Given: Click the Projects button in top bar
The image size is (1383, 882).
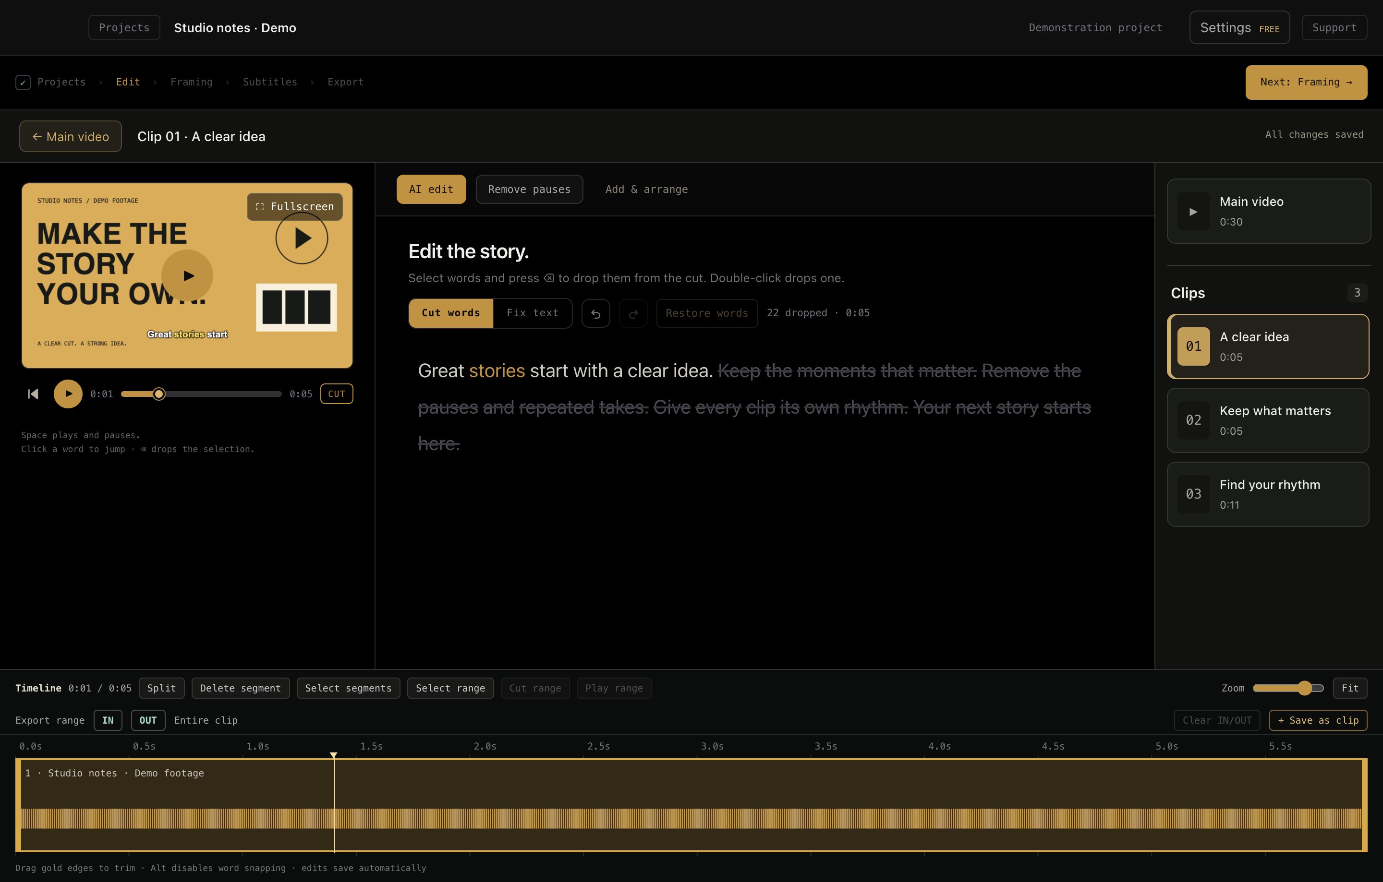Looking at the screenshot, I should tap(124, 27).
